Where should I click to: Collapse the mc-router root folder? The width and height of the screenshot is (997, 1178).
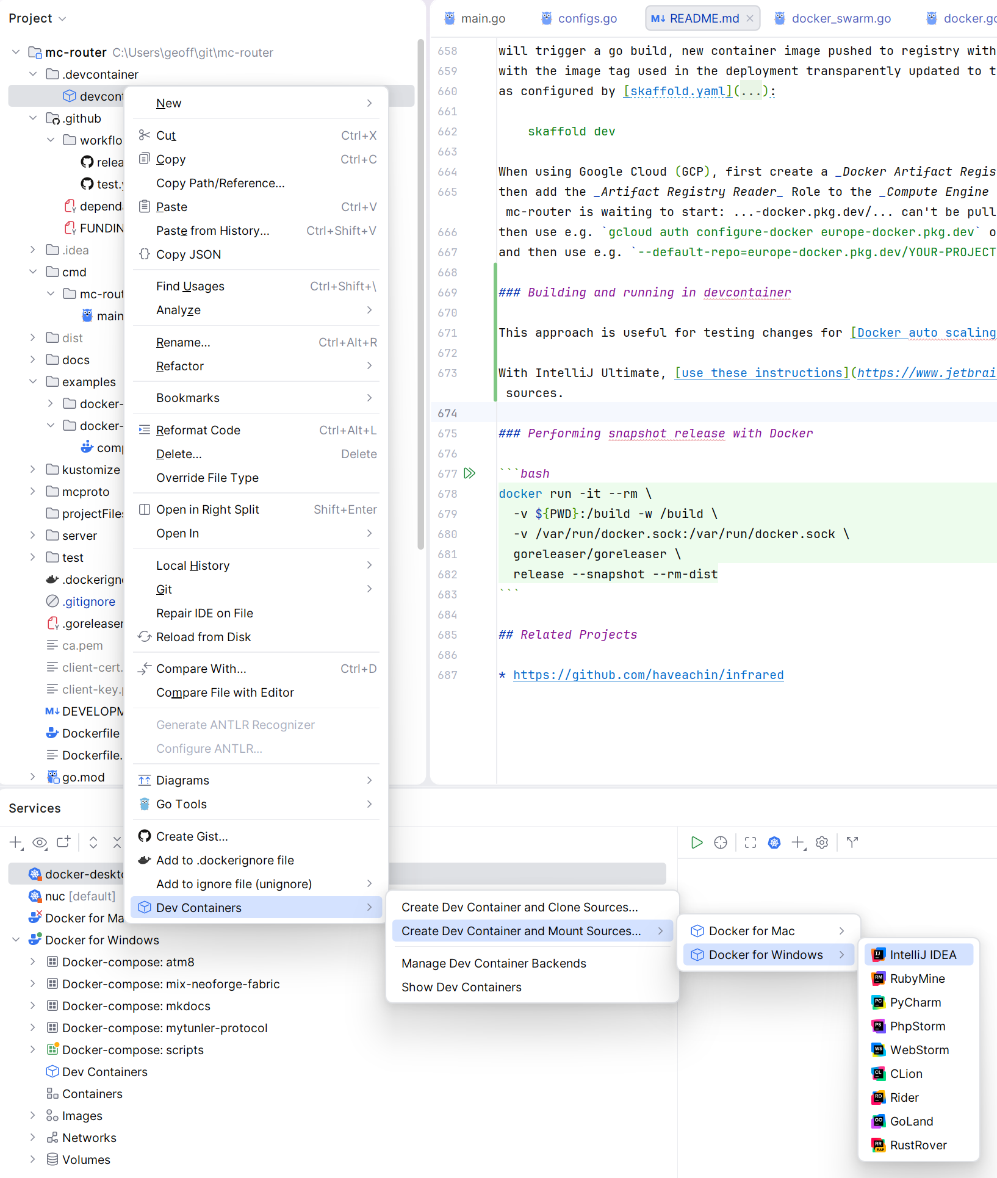click(x=16, y=52)
